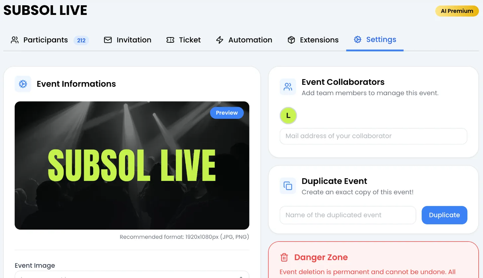This screenshot has height=278, width=483.
Task: Click the 212 participants count badge
Action: [x=81, y=40]
